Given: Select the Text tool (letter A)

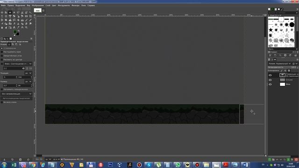Looking at the screenshot, I should coord(14,28).
